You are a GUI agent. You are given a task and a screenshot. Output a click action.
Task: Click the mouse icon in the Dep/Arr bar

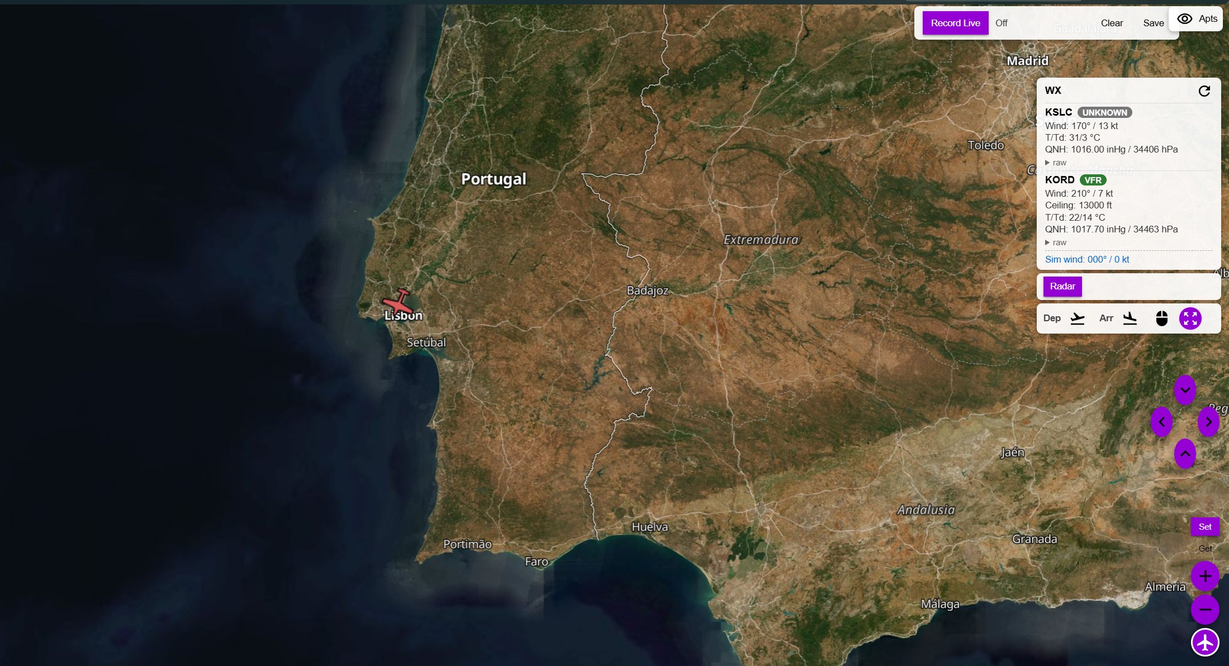pyautogui.click(x=1162, y=318)
